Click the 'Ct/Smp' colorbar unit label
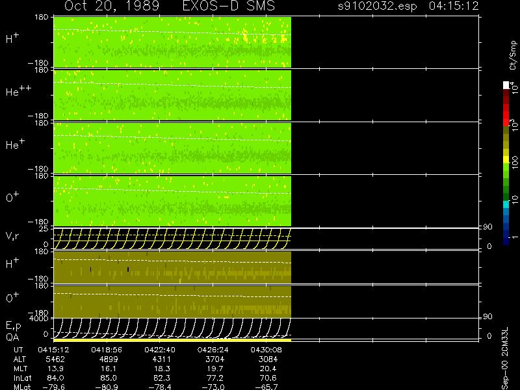520x390 pixels. [x=513, y=55]
